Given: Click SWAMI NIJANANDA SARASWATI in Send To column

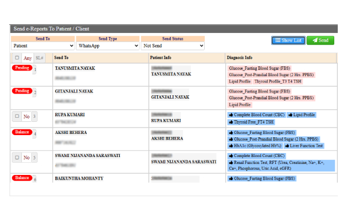Looking at the screenshot, I should (88, 155).
